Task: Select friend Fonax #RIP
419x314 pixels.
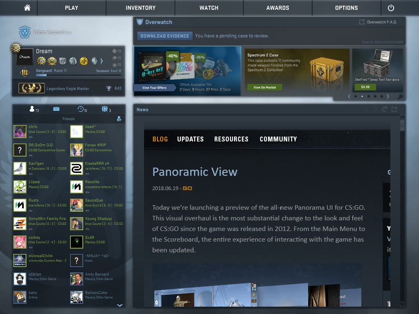Action: (x=97, y=150)
